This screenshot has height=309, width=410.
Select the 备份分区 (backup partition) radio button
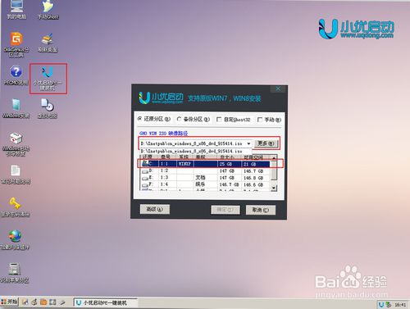[179, 119]
